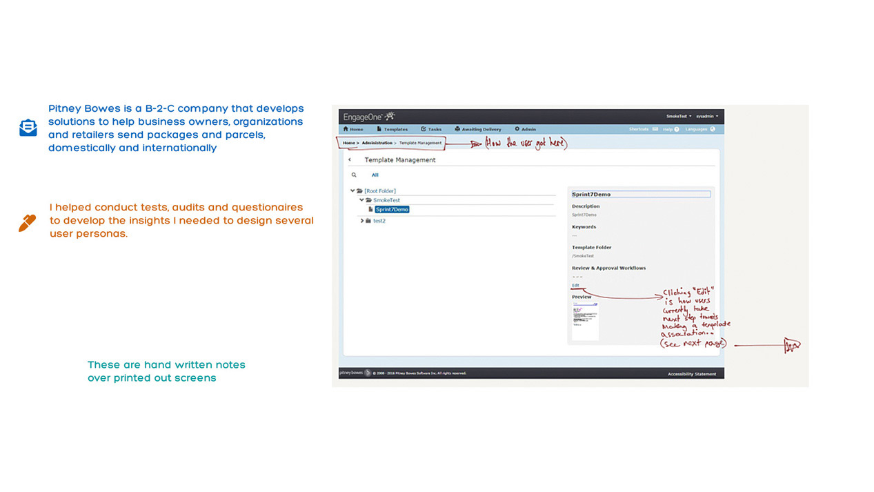Click the Pitney Bowes footer logo

tap(355, 373)
